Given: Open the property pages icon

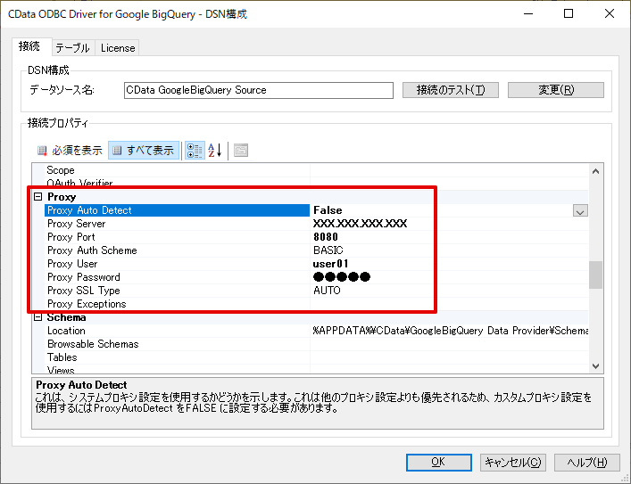Looking at the screenshot, I should pyautogui.click(x=241, y=151).
